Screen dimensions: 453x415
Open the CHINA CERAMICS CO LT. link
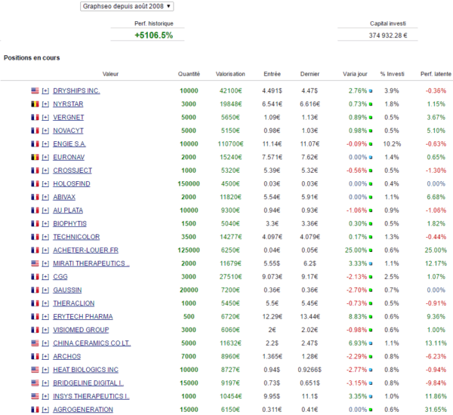pyautogui.click(x=92, y=343)
